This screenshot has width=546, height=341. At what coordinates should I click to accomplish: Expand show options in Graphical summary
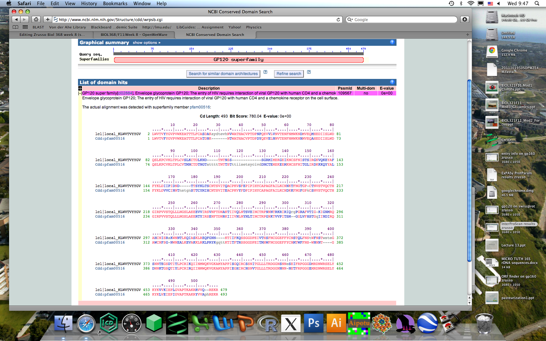[x=146, y=43]
